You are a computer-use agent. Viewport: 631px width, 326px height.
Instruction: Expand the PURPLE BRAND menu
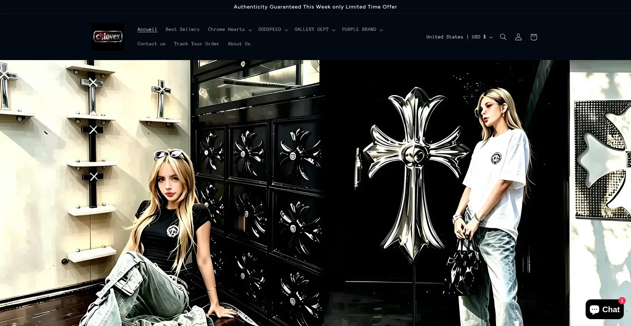point(362,30)
